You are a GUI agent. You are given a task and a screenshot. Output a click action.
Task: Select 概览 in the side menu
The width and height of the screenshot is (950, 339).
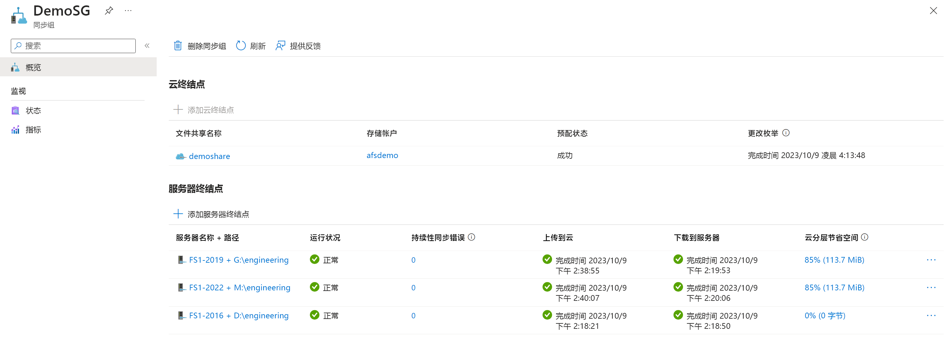[78, 67]
